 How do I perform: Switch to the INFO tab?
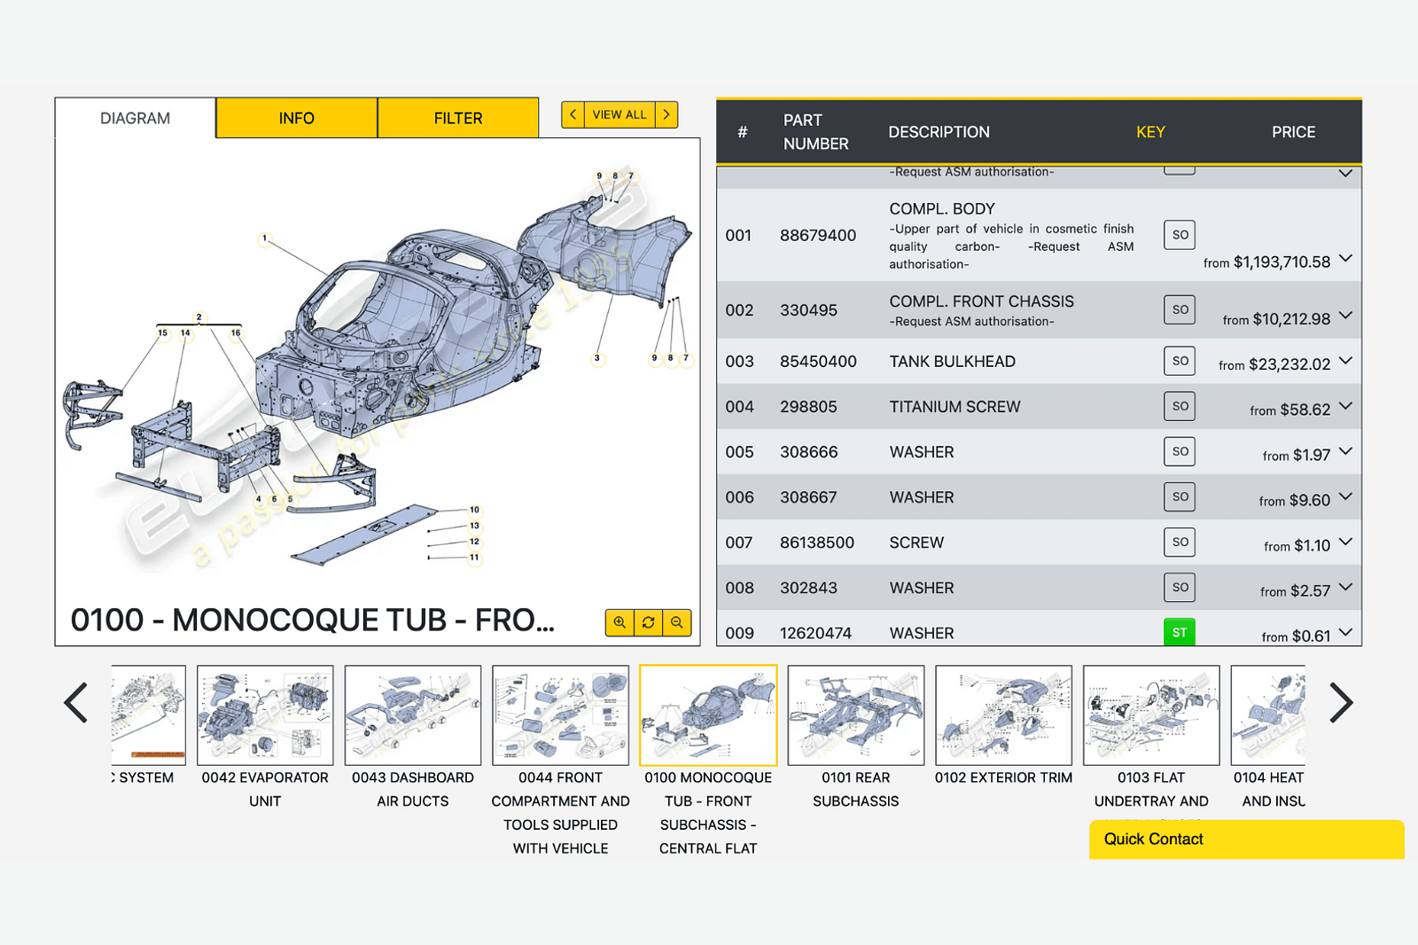(x=296, y=118)
